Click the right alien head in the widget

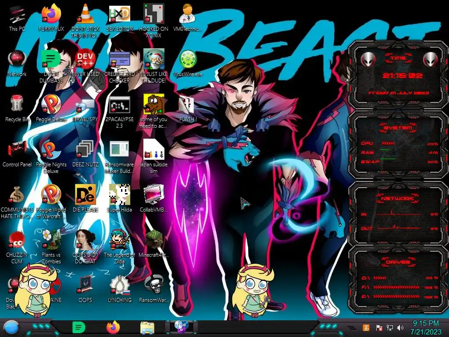(x=430, y=60)
